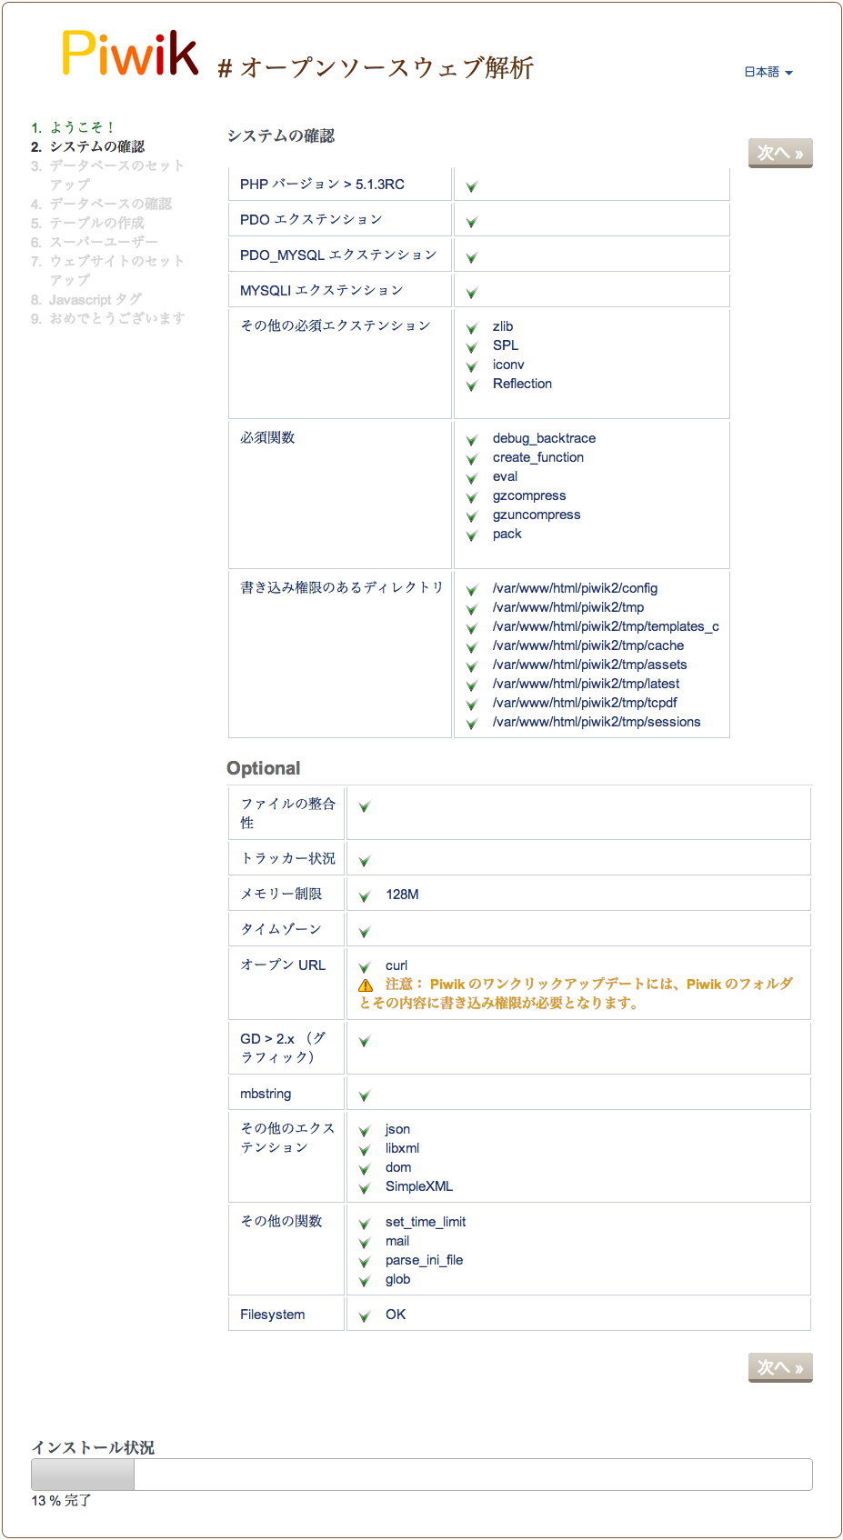Click the check icon beside SimpleXML

[x=365, y=1188]
